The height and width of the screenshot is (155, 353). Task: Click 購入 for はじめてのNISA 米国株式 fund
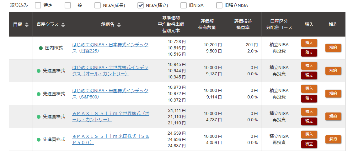click(x=309, y=89)
